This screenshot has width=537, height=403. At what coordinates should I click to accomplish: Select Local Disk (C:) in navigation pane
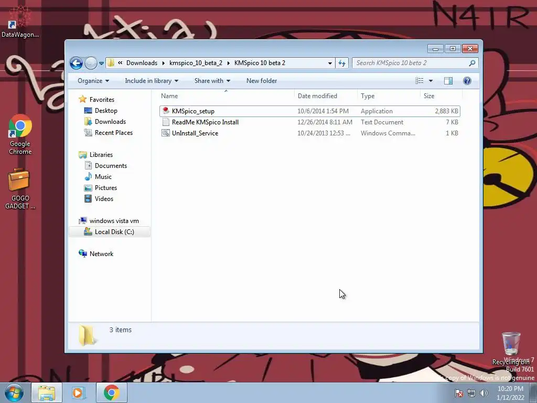click(x=109, y=231)
